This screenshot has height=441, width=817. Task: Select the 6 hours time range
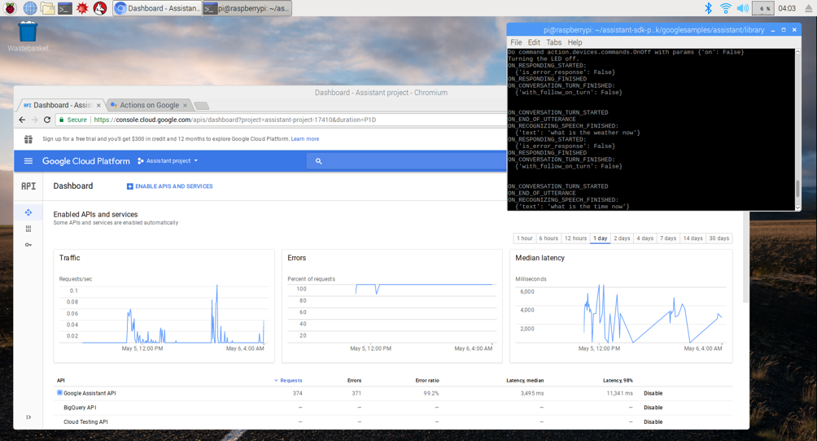548,238
